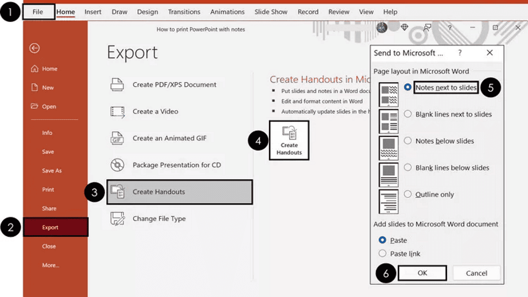The height and width of the screenshot is (297, 528).
Task: Click the back arrow in backstage sidebar
Action: (x=34, y=48)
